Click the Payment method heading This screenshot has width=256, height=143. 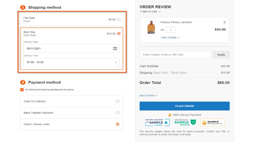click(44, 82)
